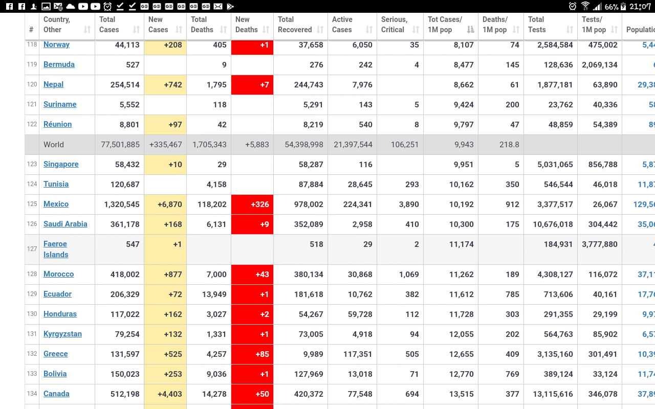Select the grey World summary row label
This screenshot has width=655, height=409.
pyautogui.click(x=54, y=145)
